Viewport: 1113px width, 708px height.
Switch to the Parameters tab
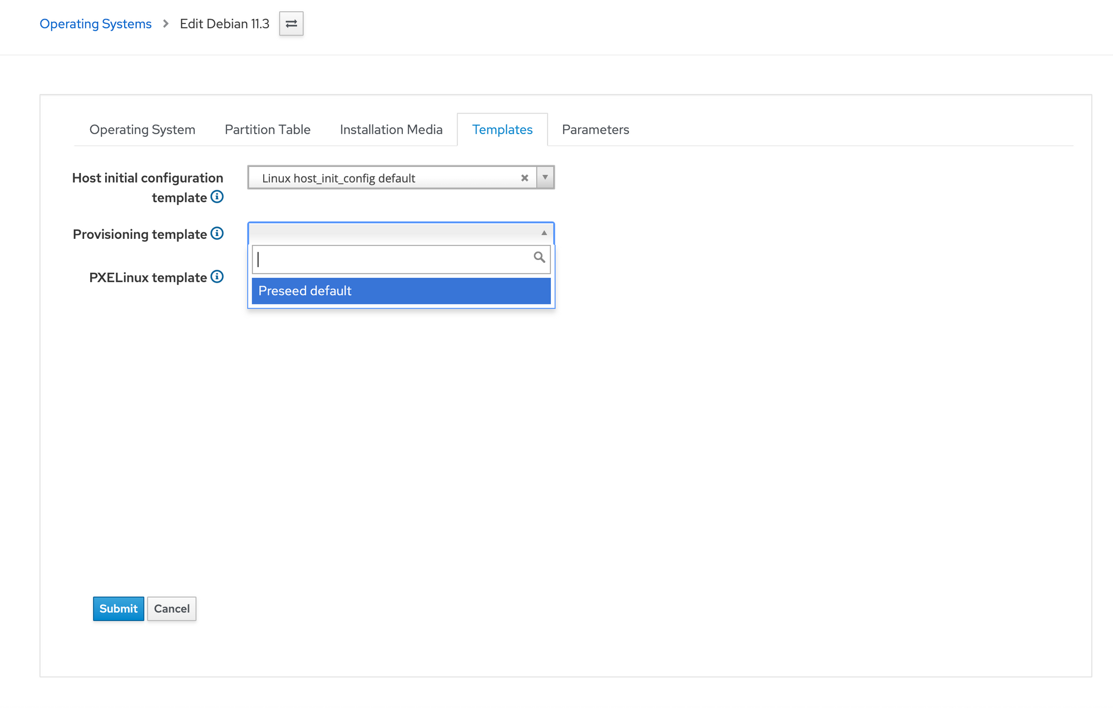pyautogui.click(x=595, y=130)
